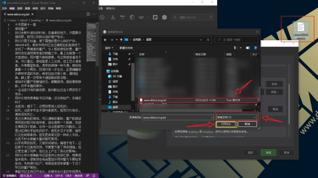Close the www.ddosi.org.txt editor tab
Viewport: 318px width, 178px height.
click(x=32, y=14)
